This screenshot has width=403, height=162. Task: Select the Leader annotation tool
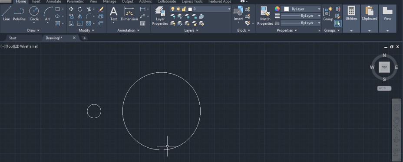point(142,16)
